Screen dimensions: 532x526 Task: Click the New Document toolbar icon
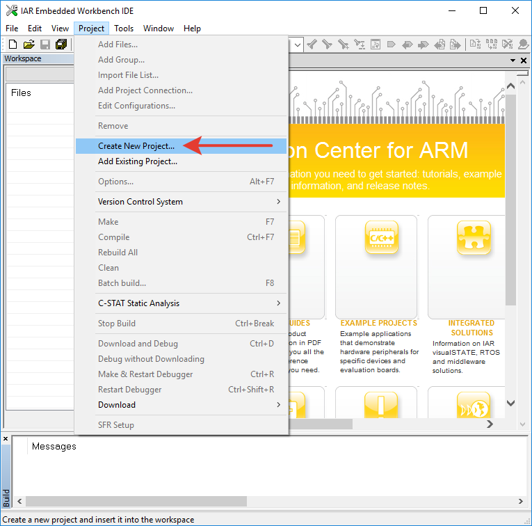[13, 45]
